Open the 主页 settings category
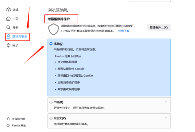 pyautogui.click(x=12, y=19)
